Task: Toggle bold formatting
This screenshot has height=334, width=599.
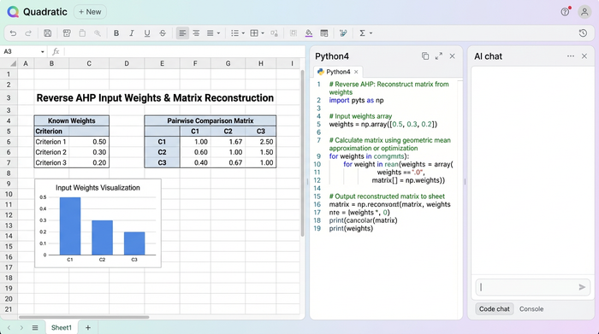Action: 116,33
